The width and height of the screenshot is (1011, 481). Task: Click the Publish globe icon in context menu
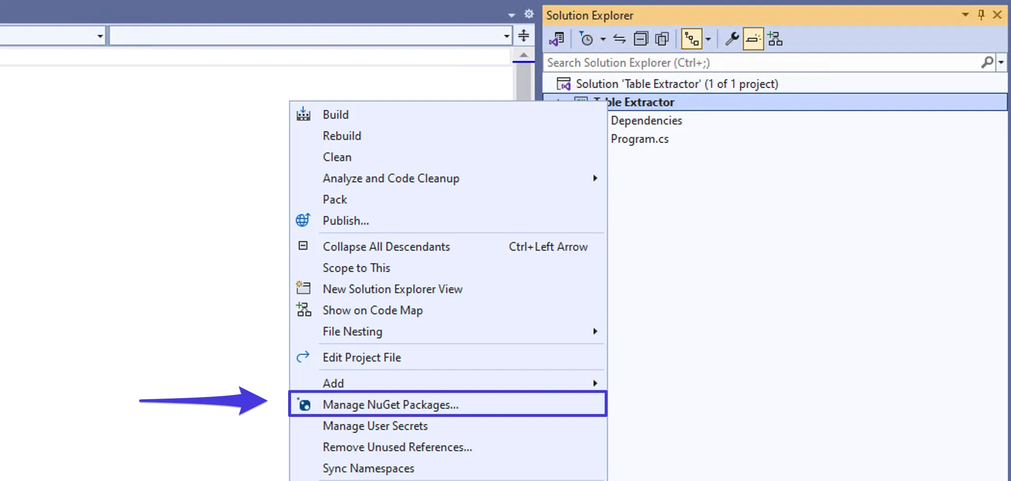(x=303, y=220)
